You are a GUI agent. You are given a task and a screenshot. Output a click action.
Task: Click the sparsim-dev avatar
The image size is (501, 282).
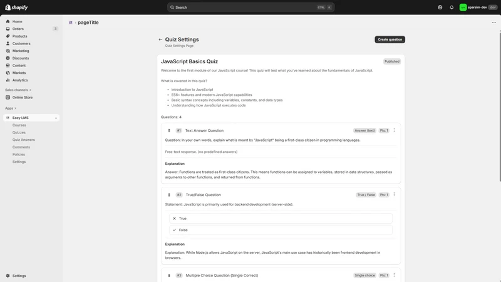(x=463, y=8)
